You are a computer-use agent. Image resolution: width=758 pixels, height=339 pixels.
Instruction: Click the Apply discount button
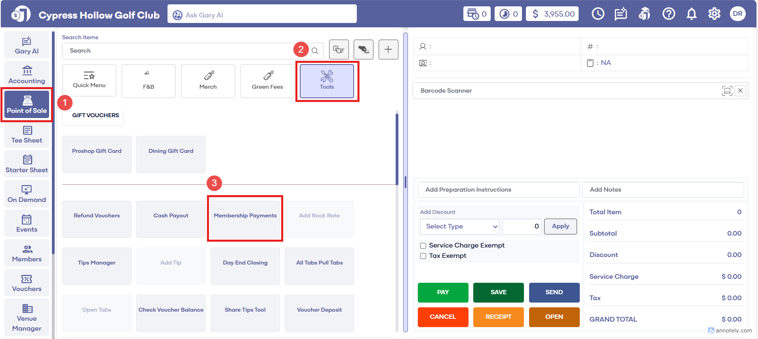[x=560, y=227]
